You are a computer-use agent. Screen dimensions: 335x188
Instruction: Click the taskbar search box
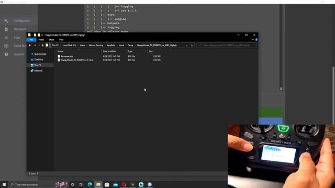[31, 184]
